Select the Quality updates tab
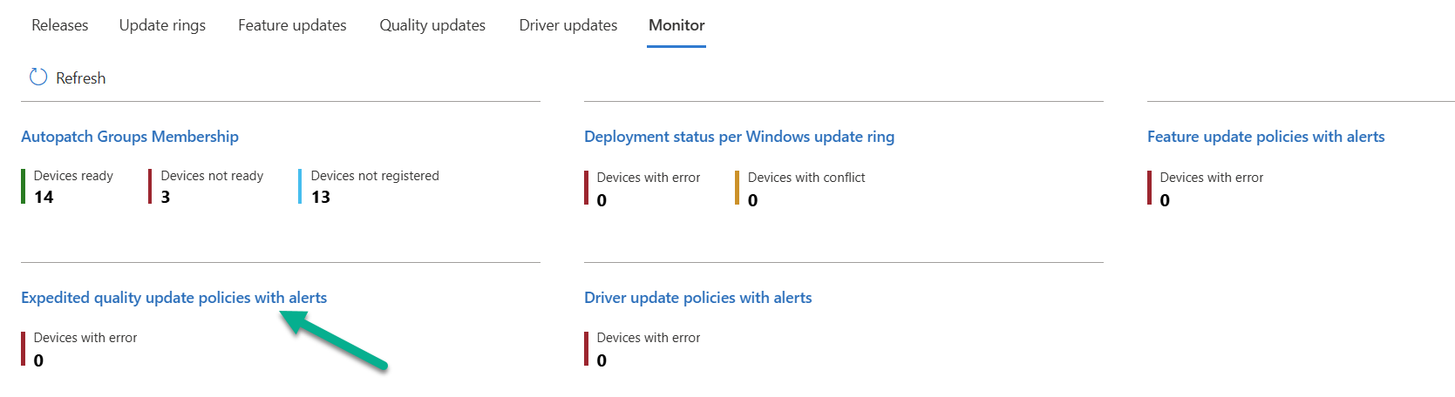Viewport: 1455px width, 397px height. pyautogui.click(x=432, y=25)
